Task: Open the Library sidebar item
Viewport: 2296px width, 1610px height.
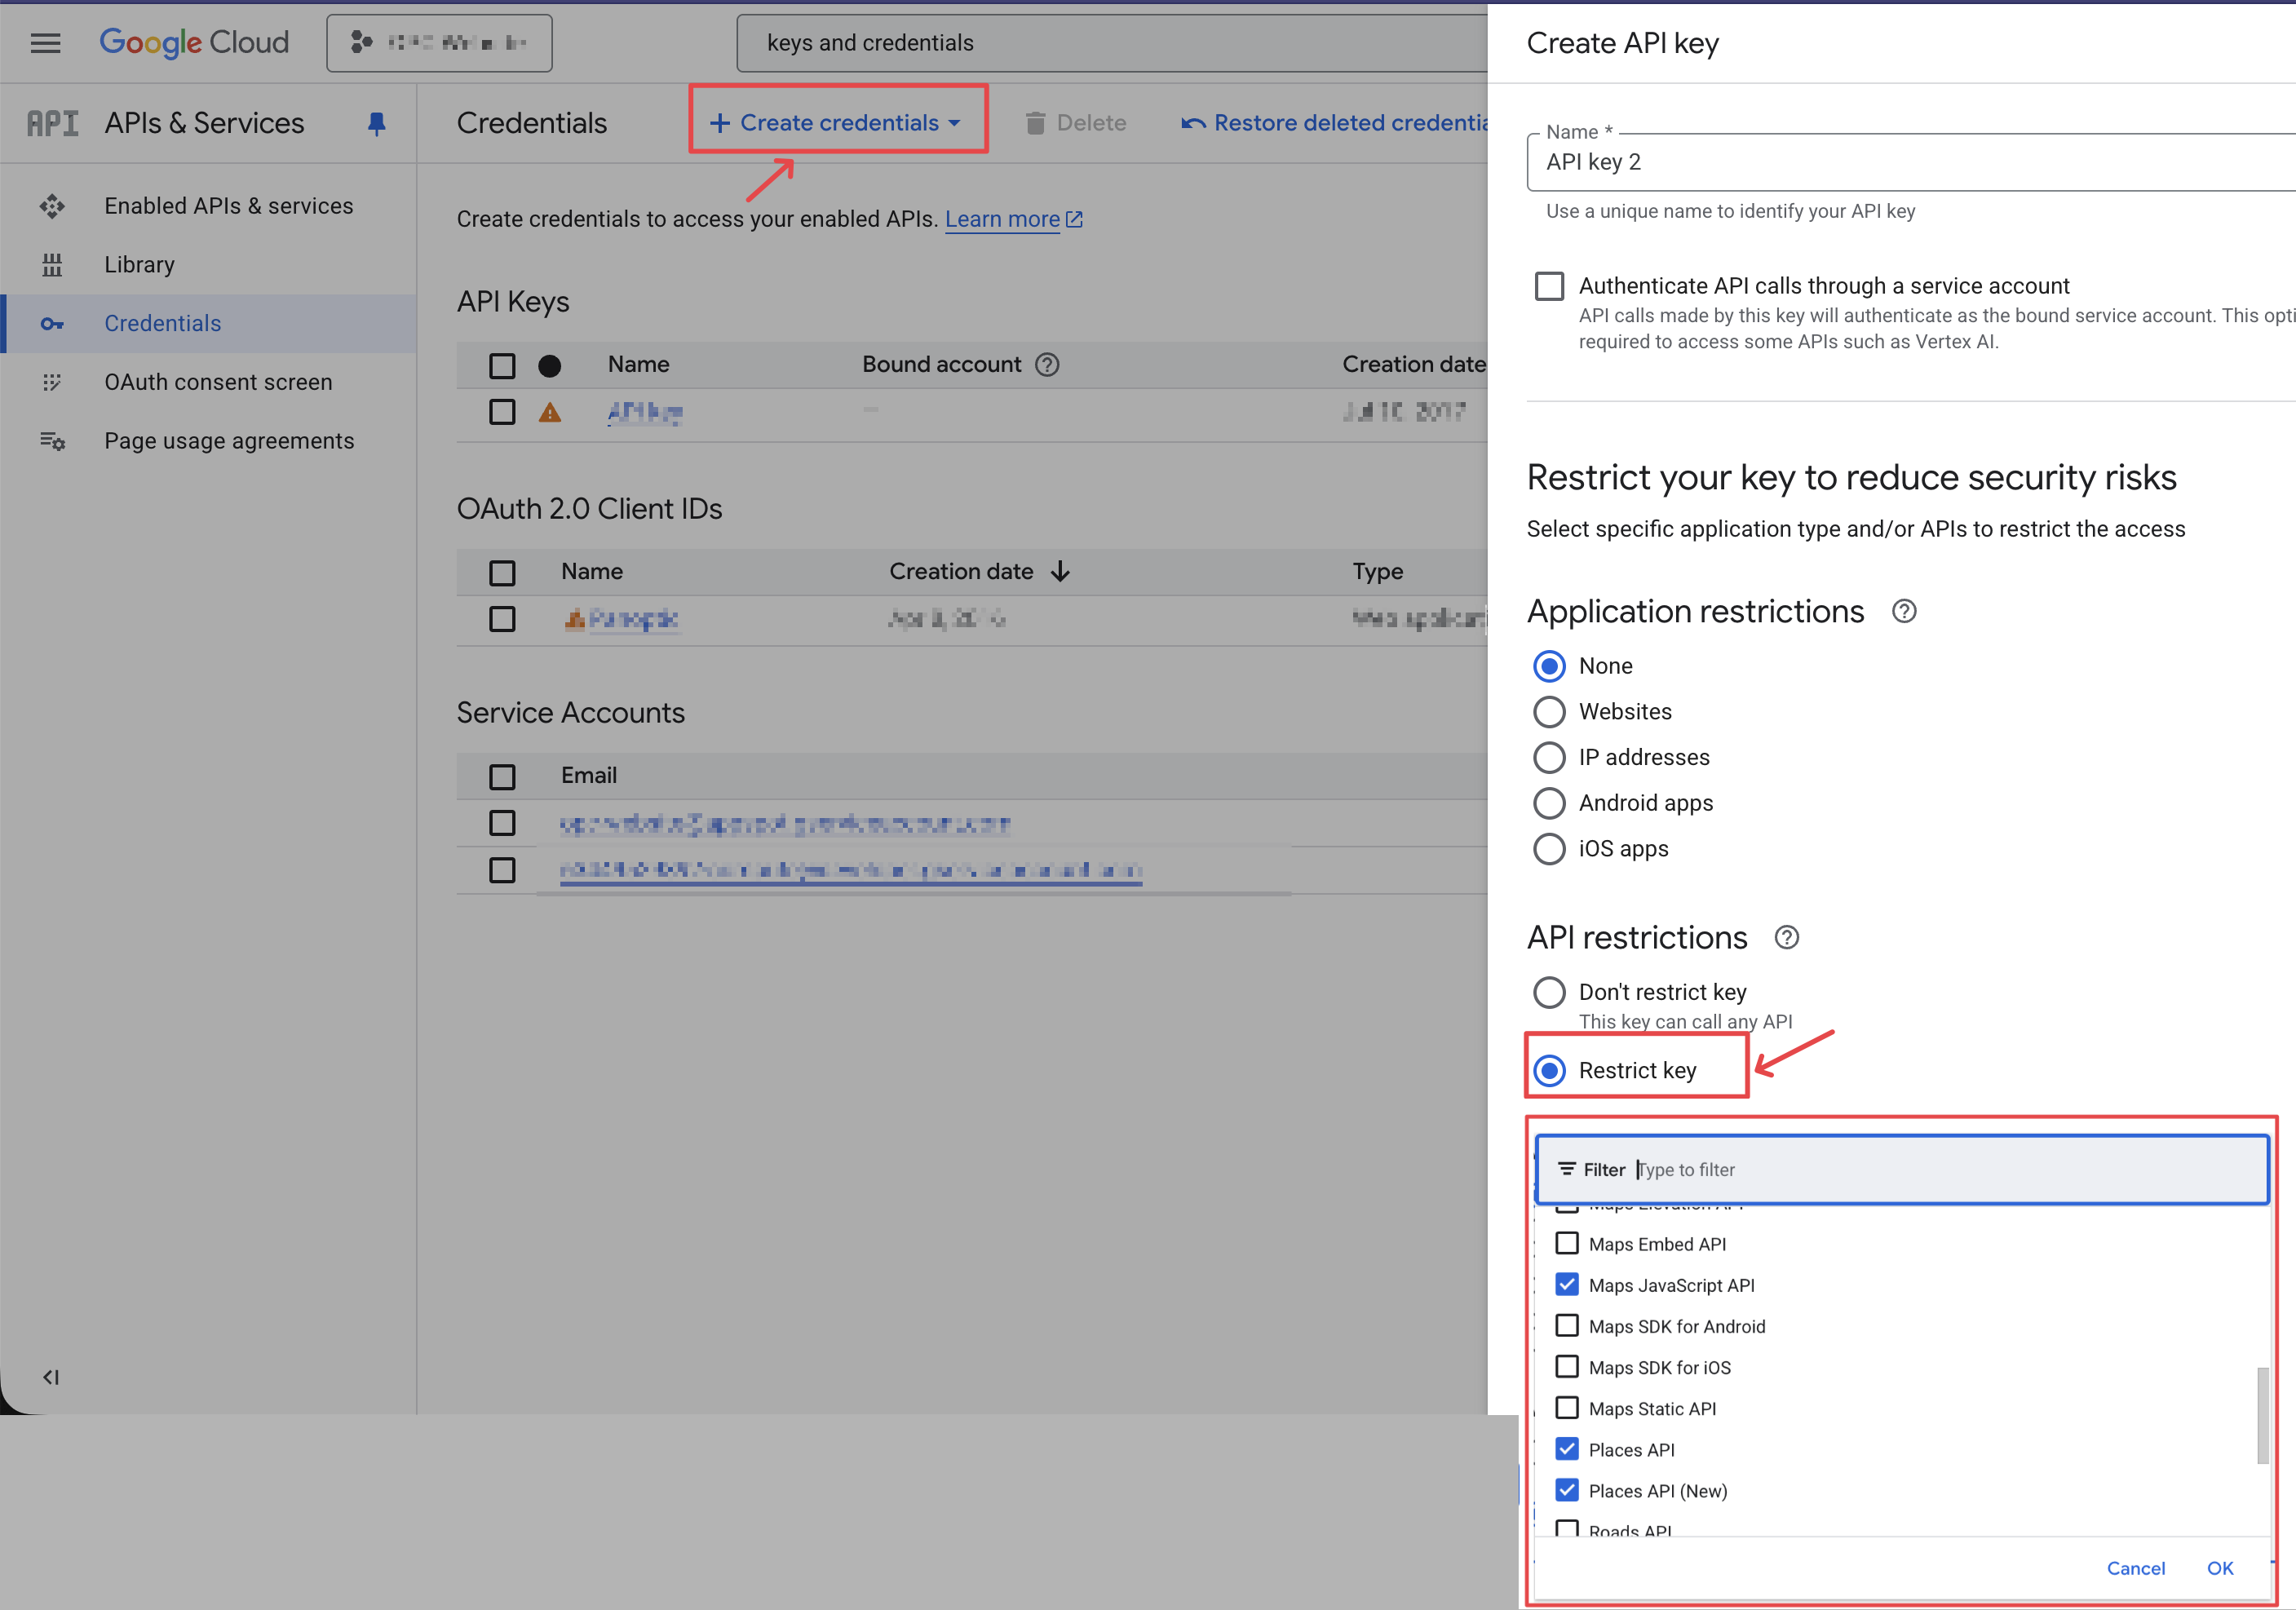Action: [139, 264]
